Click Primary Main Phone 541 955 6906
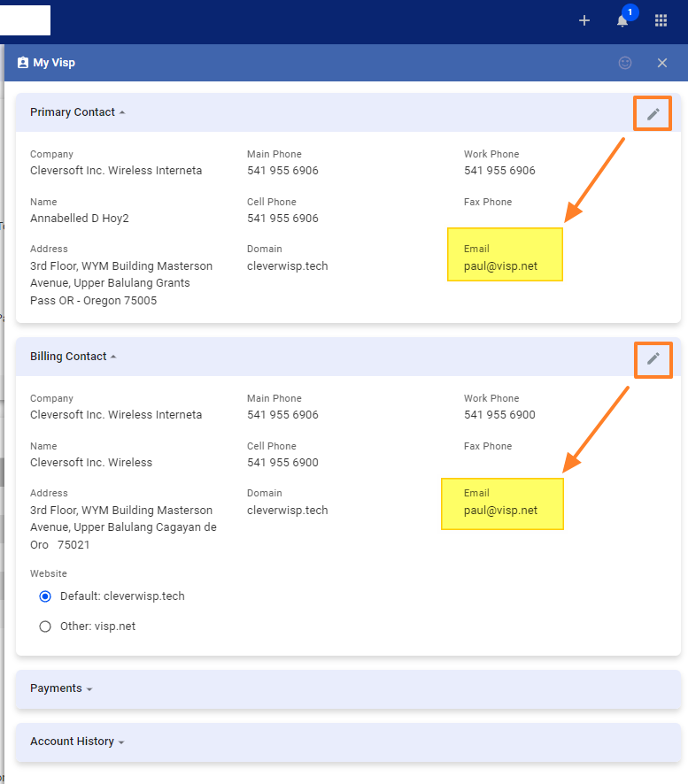Screen dimensions: 688x784 pos(282,171)
